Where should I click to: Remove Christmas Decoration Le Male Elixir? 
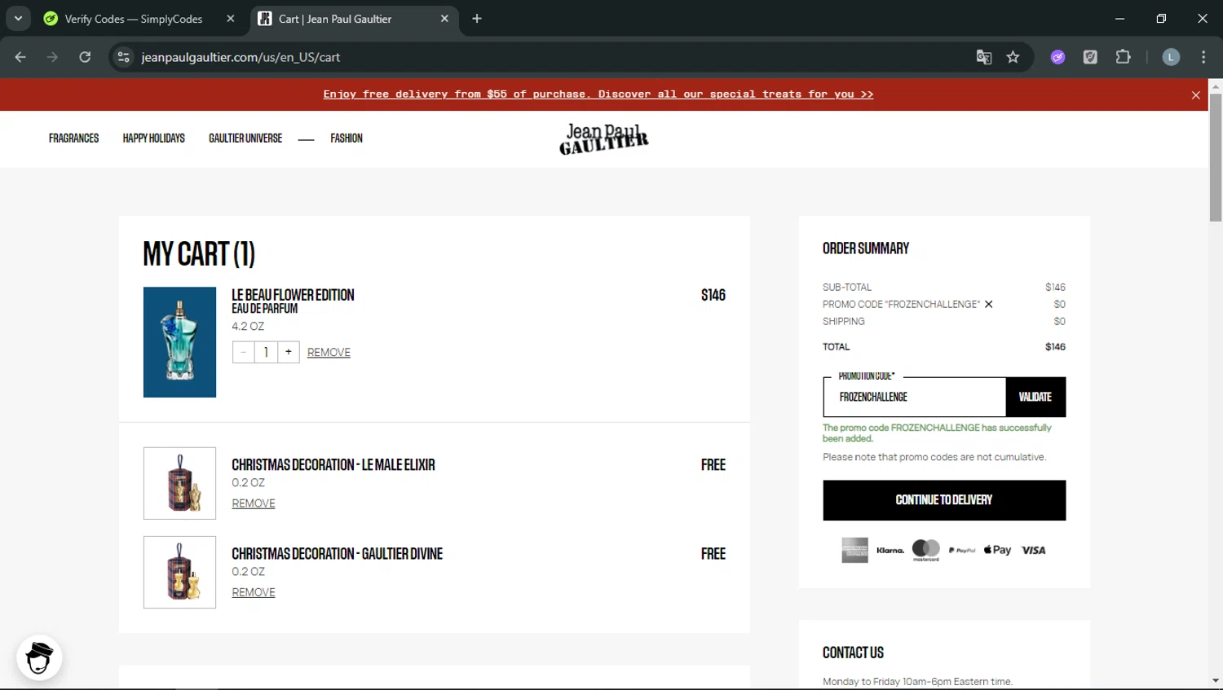(254, 503)
